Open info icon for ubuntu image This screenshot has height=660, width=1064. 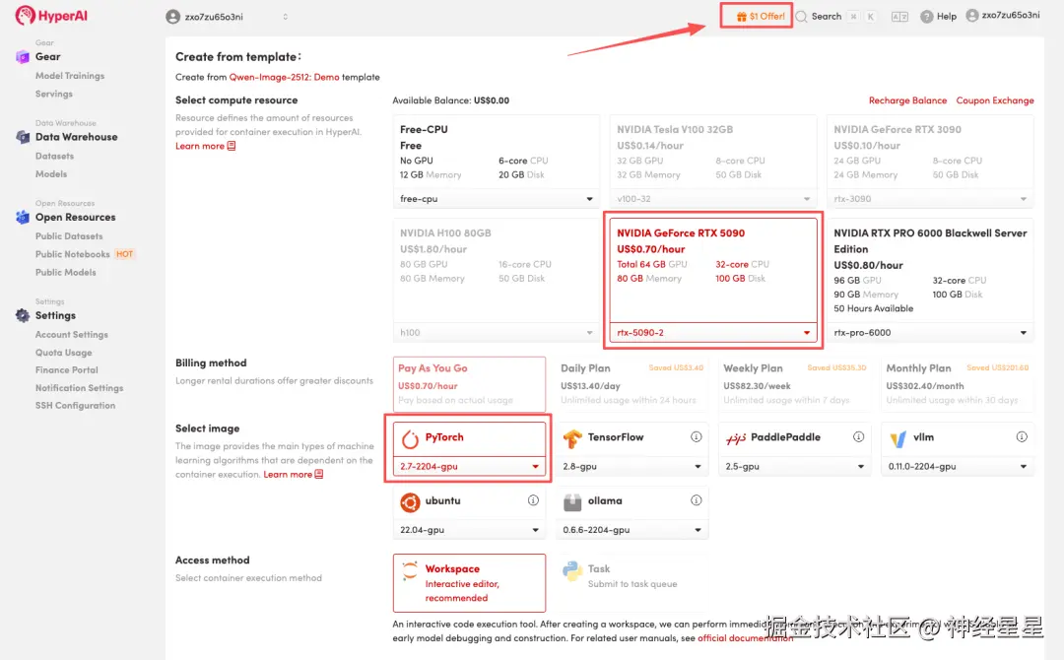click(x=533, y=499)
